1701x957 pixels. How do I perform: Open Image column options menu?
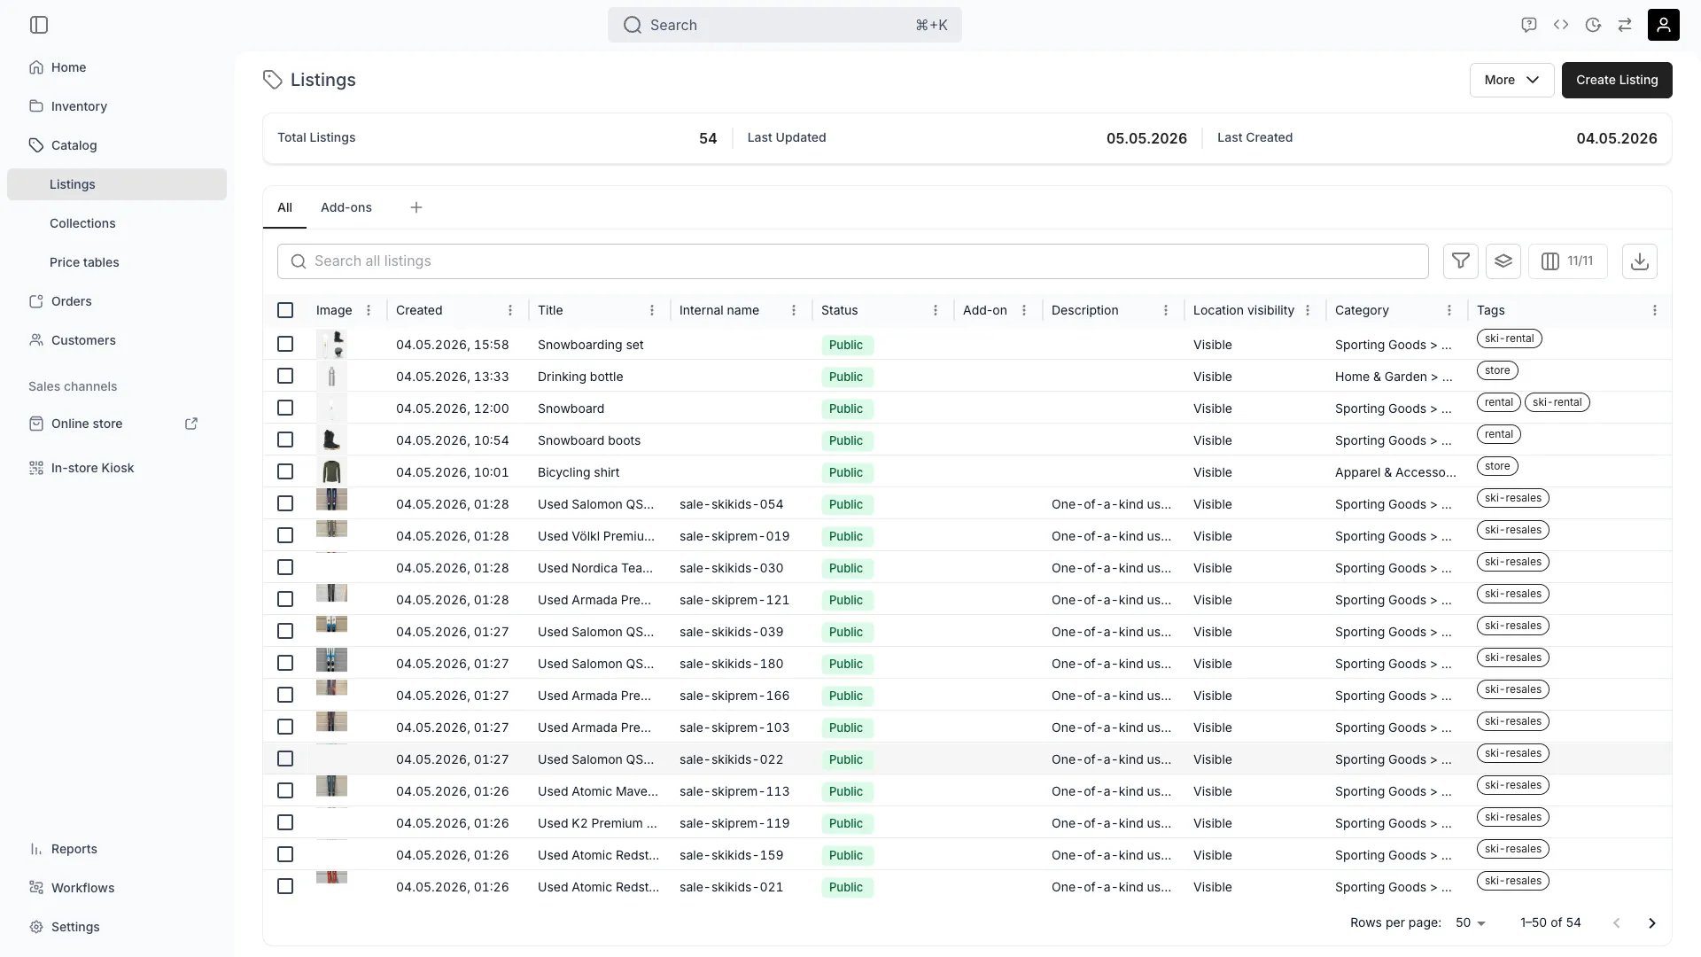coord(369,310)
